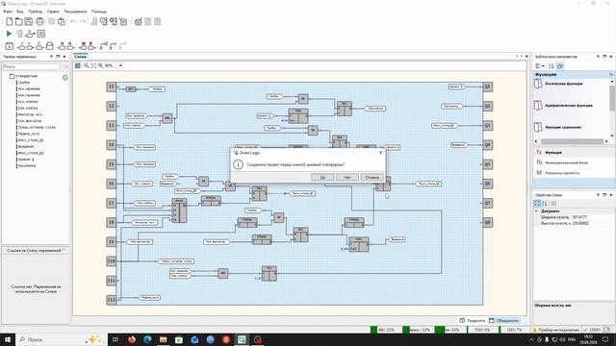Click Нет button in Owen Logic dialog

(347, 177)
